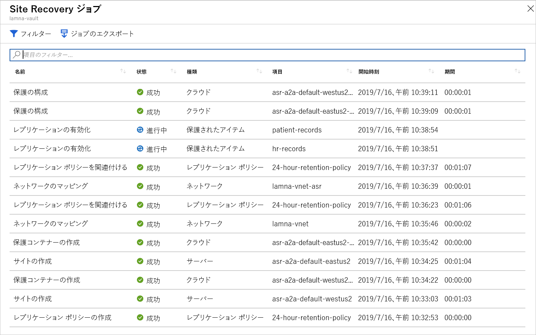Click duration 00:01:06 cell
The width and height of the screenshot is (536, 335).
click(458, 205)
